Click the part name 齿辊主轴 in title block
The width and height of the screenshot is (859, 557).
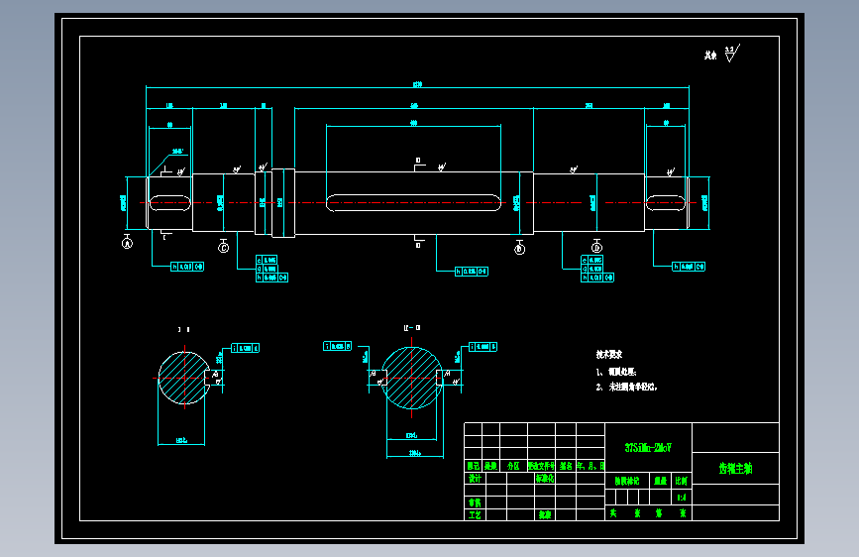click(x=735, y=468)
